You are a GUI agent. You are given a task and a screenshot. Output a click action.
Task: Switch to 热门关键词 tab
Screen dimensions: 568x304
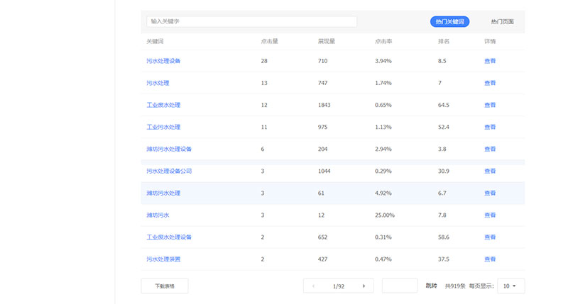coord(449,22)
